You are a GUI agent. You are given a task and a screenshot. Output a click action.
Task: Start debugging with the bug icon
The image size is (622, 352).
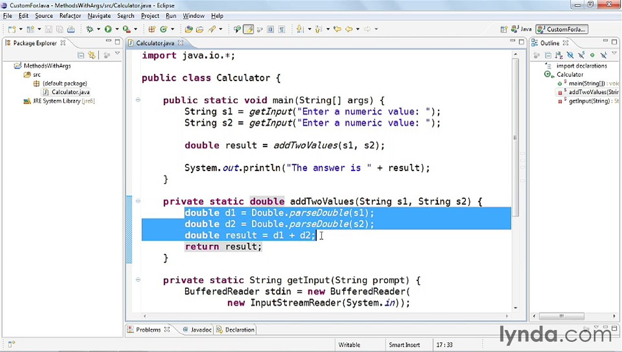point(90,29)
